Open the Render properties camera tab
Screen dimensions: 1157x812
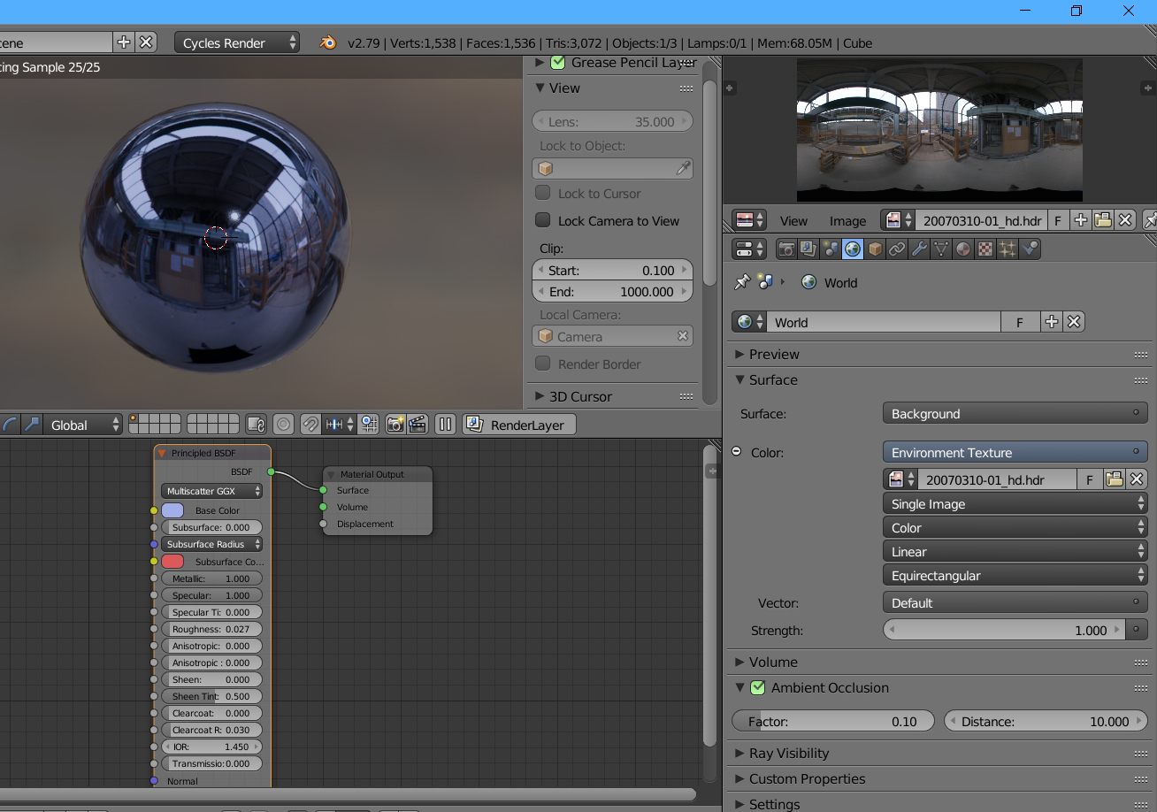tap(786, 249)
